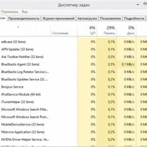Image resolution: width=147 pixels, height=147 pixels.
Task: Open the Журнал приложений tab
Action: point(58,18)
